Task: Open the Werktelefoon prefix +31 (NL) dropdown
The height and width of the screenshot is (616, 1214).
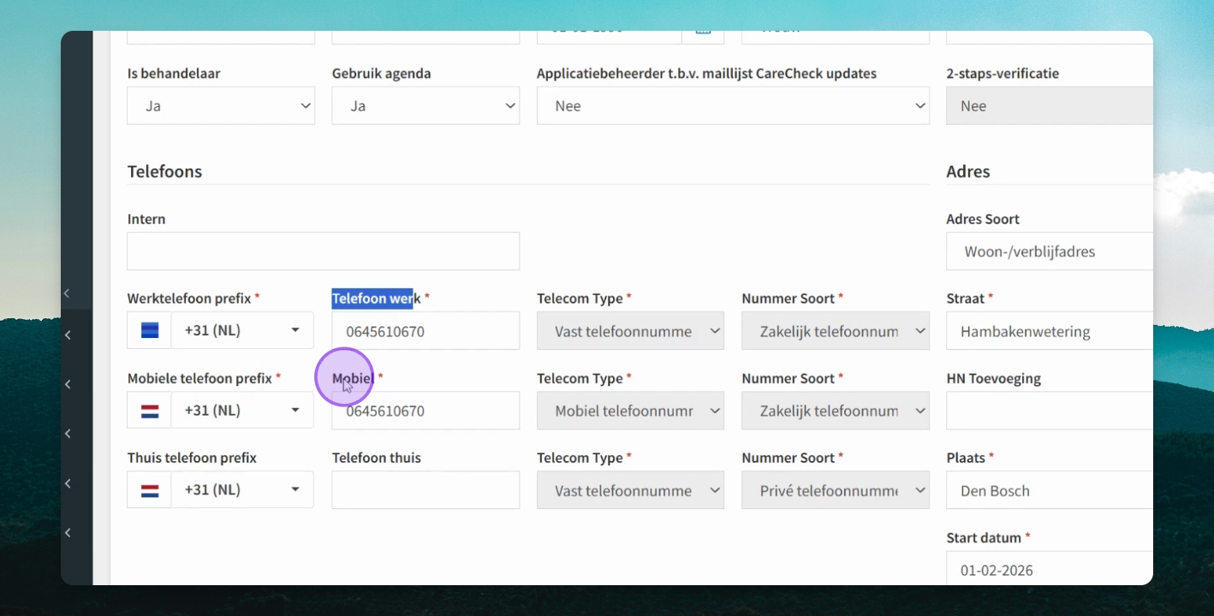Action: point(242,330)
